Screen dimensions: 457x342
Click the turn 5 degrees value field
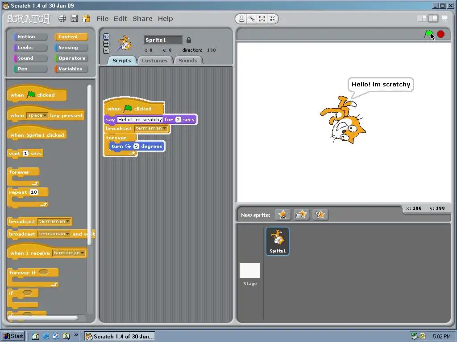[136, 146]
